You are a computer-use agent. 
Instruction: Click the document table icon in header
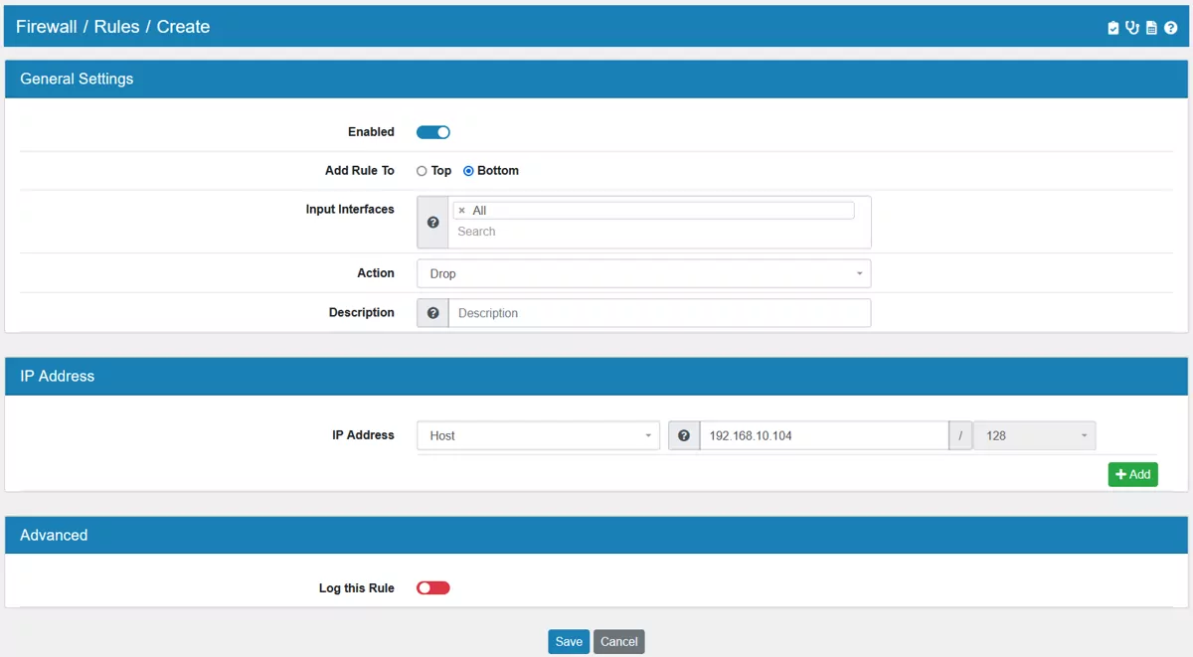tap(1151, 28)
